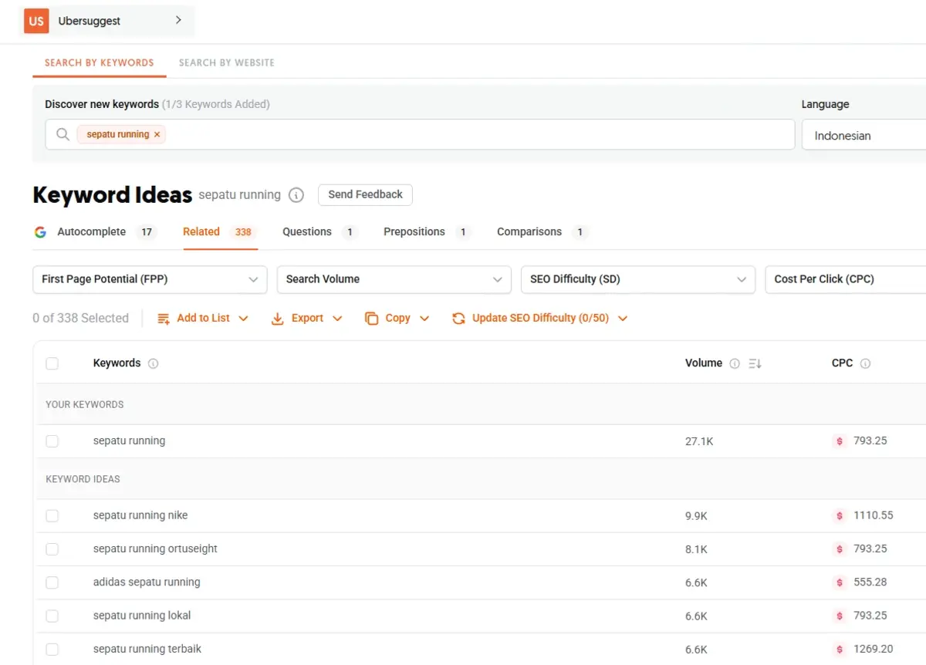
Task: Switch to Search by Website tab
Action: (x=227, y=62)
